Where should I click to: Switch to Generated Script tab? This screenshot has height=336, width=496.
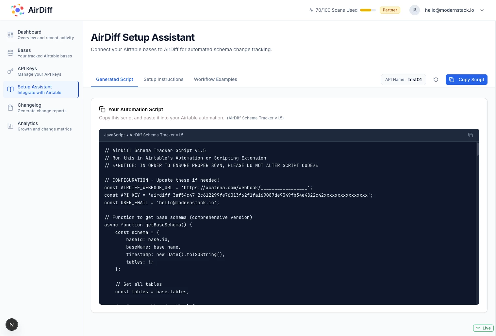pos(115,79)
